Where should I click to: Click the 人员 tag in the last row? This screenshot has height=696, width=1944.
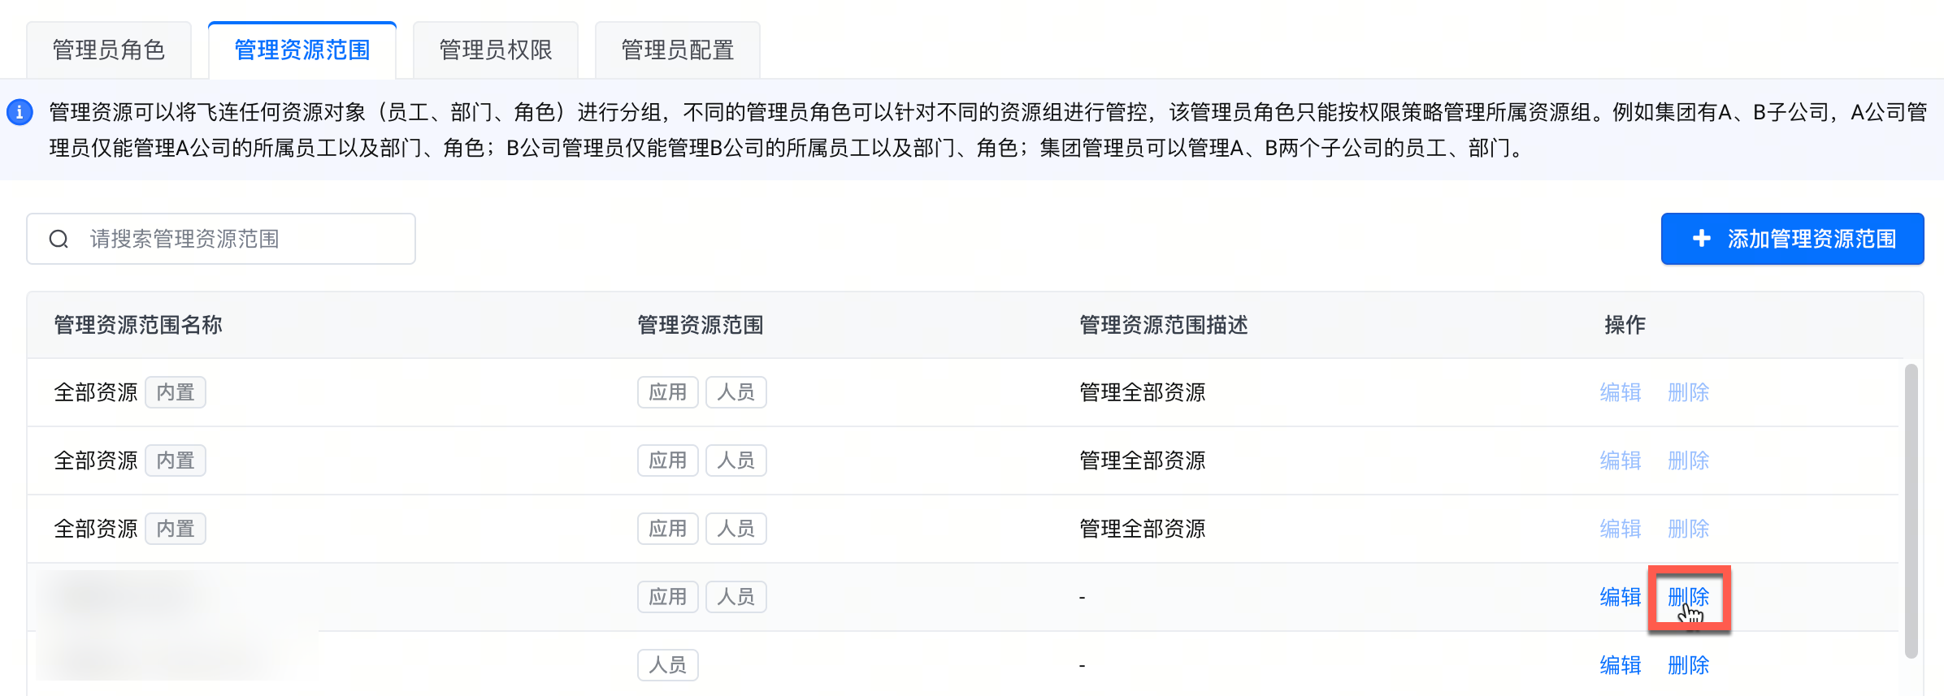pos(667,665)
